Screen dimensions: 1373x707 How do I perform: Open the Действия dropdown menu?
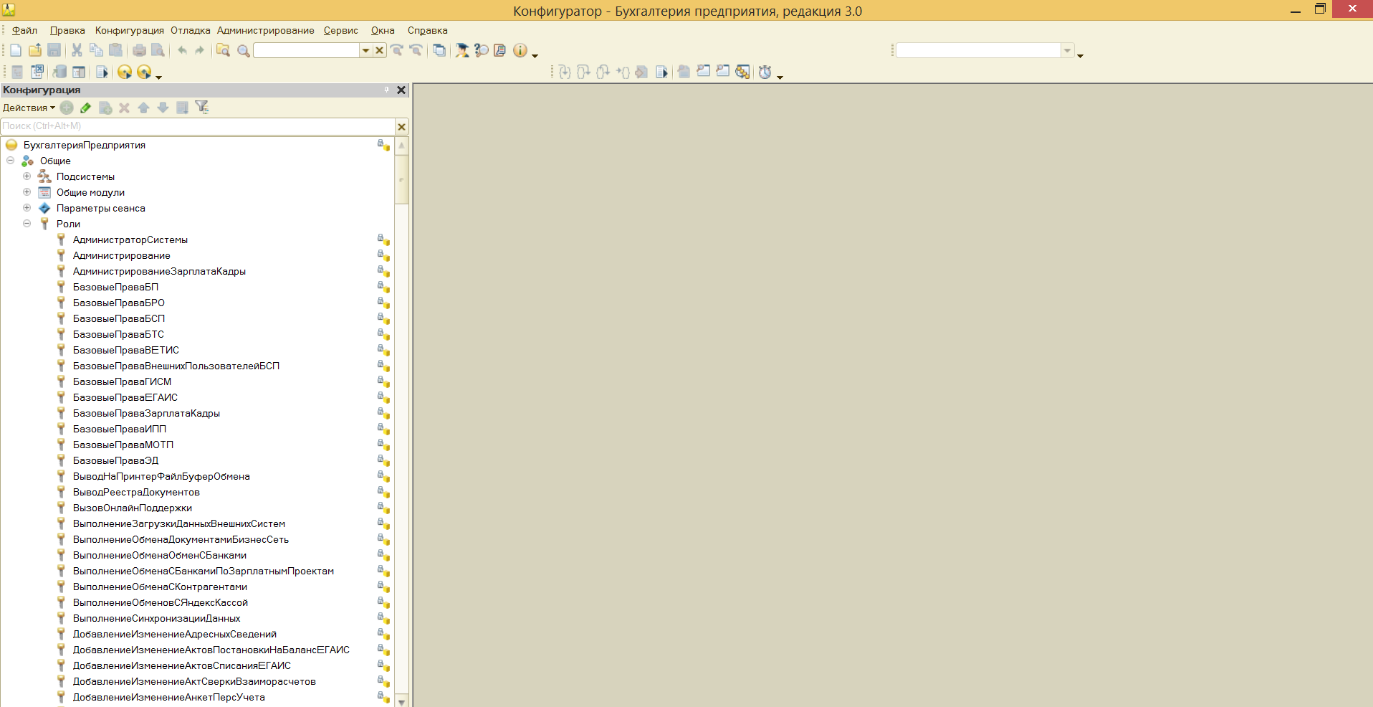29,108
